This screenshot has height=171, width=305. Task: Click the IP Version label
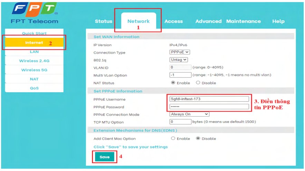pos(103,45)
